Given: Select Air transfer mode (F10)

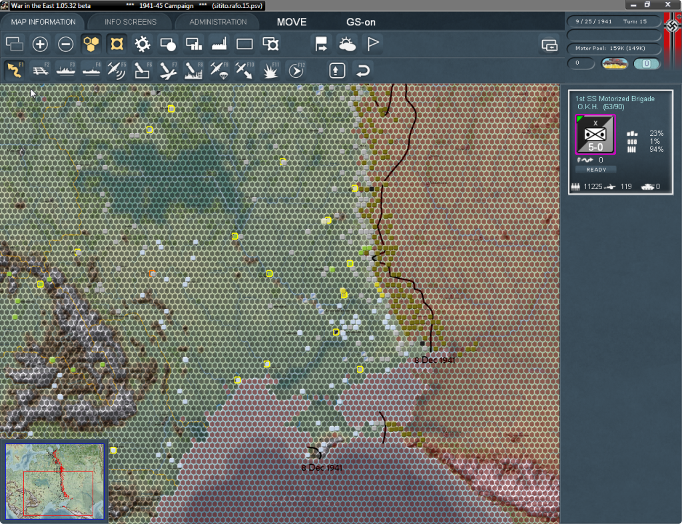Looking at the screenshot, I should (244, 71).
